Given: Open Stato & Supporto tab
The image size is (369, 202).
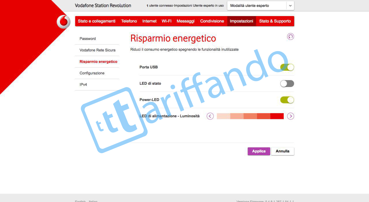Looking at the screenshot, I should click(x=275, y=21).
